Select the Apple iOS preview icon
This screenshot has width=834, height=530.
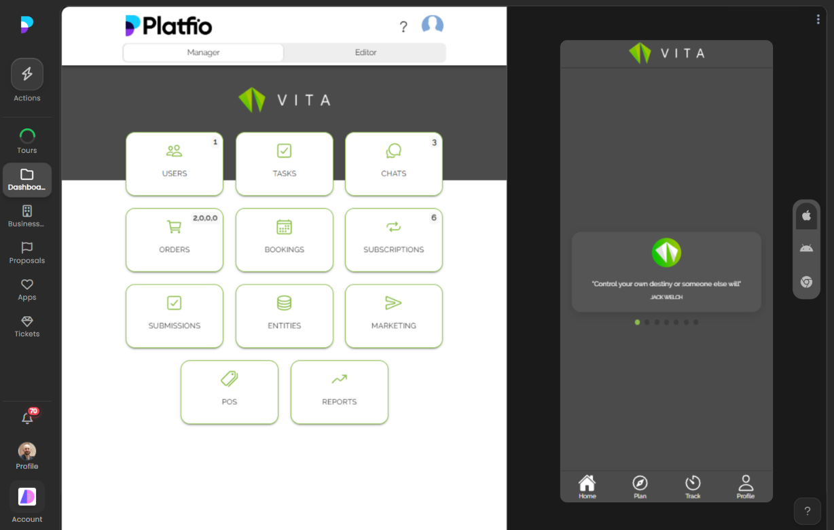[x=806, y=215]
